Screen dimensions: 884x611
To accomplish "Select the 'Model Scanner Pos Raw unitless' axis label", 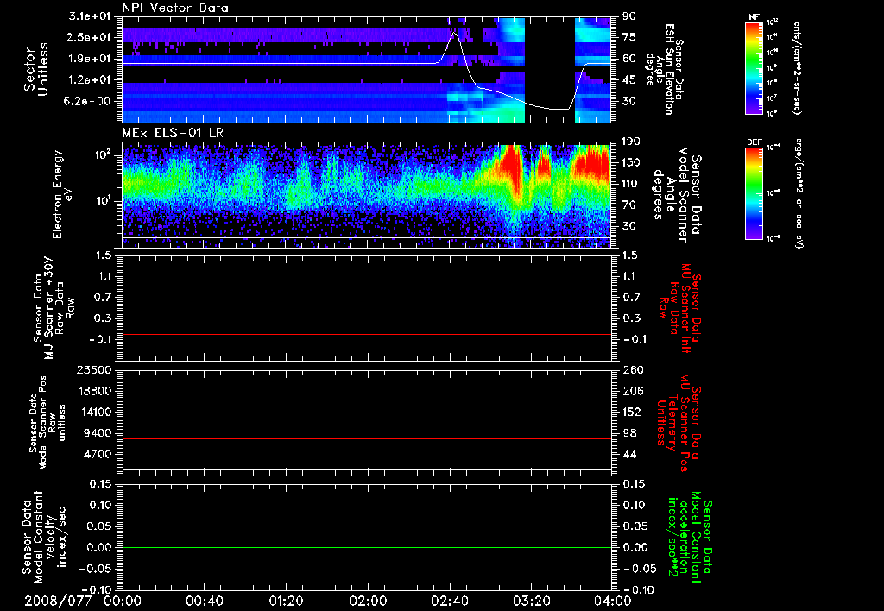I will pos(47,423).
